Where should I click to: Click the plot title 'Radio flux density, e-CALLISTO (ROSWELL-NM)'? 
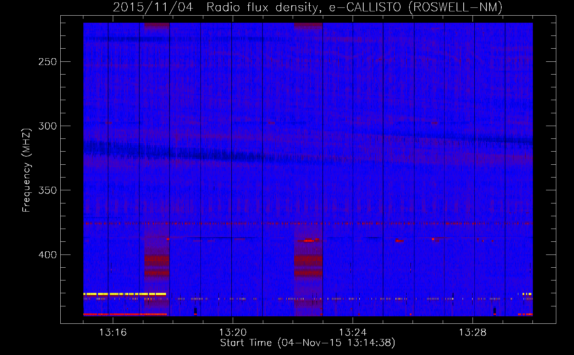[x=354, y=7]
